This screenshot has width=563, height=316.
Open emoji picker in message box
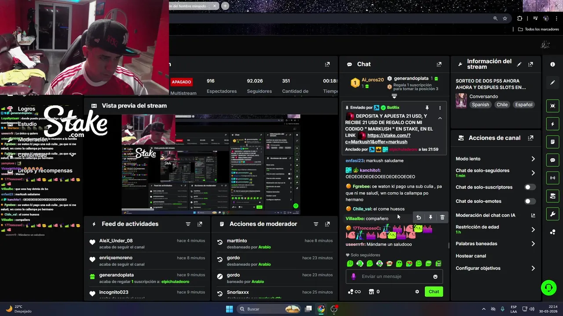(x=435, y=276)
